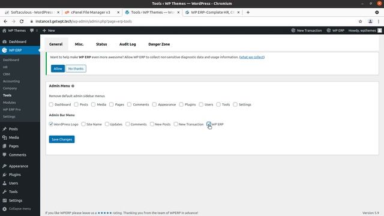
Task: Close the WP ERP Complete HR tab
Action: coord(238,12)
